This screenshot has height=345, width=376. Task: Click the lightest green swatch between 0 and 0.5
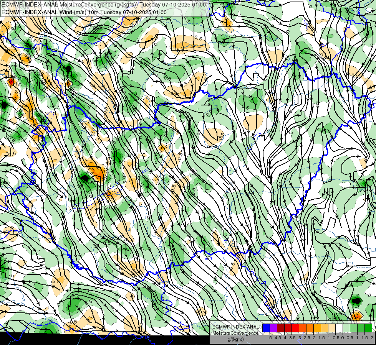pyautogui.click(x=346, y=328)
